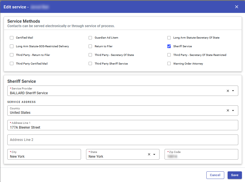Click into the Zip Code field
The height and width of the screenshot is (182, 245).
(201, 154)
